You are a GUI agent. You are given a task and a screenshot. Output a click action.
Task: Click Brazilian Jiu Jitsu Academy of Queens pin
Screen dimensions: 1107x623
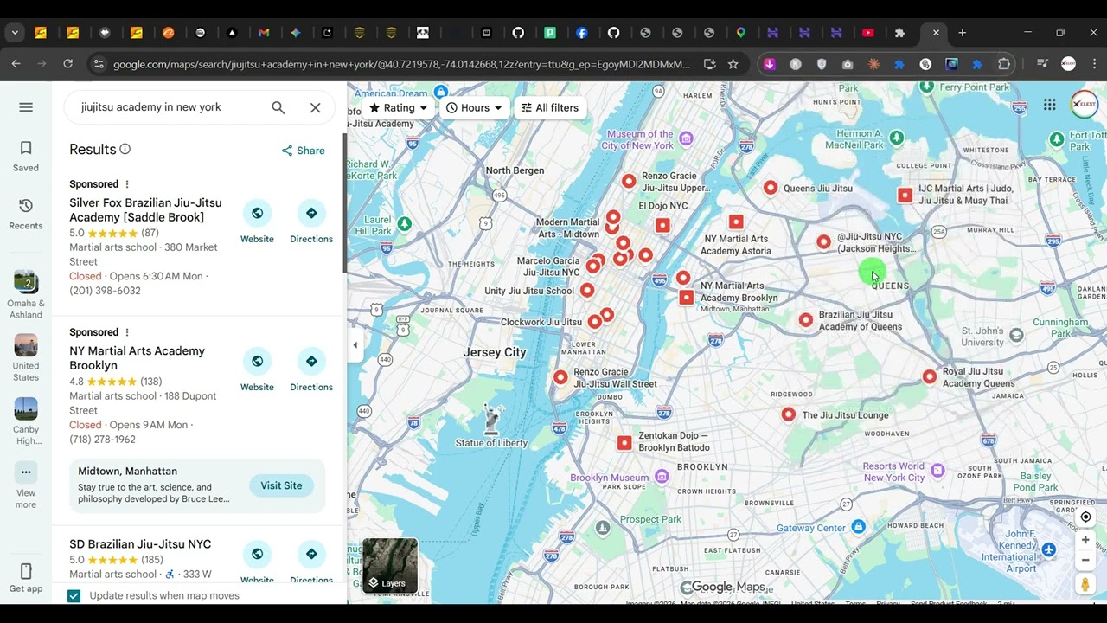805,320
